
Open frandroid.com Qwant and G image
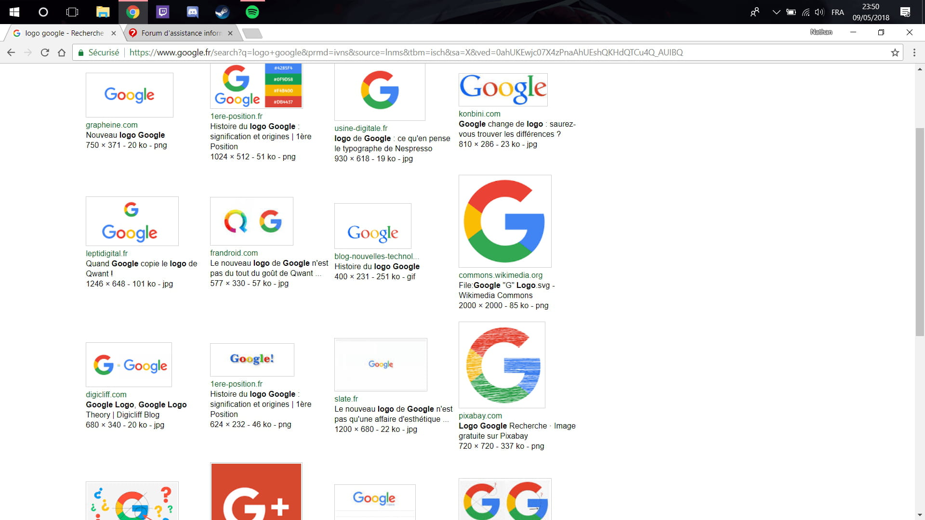pos(251,221)
